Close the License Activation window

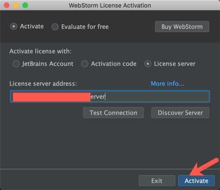point(6,5)
